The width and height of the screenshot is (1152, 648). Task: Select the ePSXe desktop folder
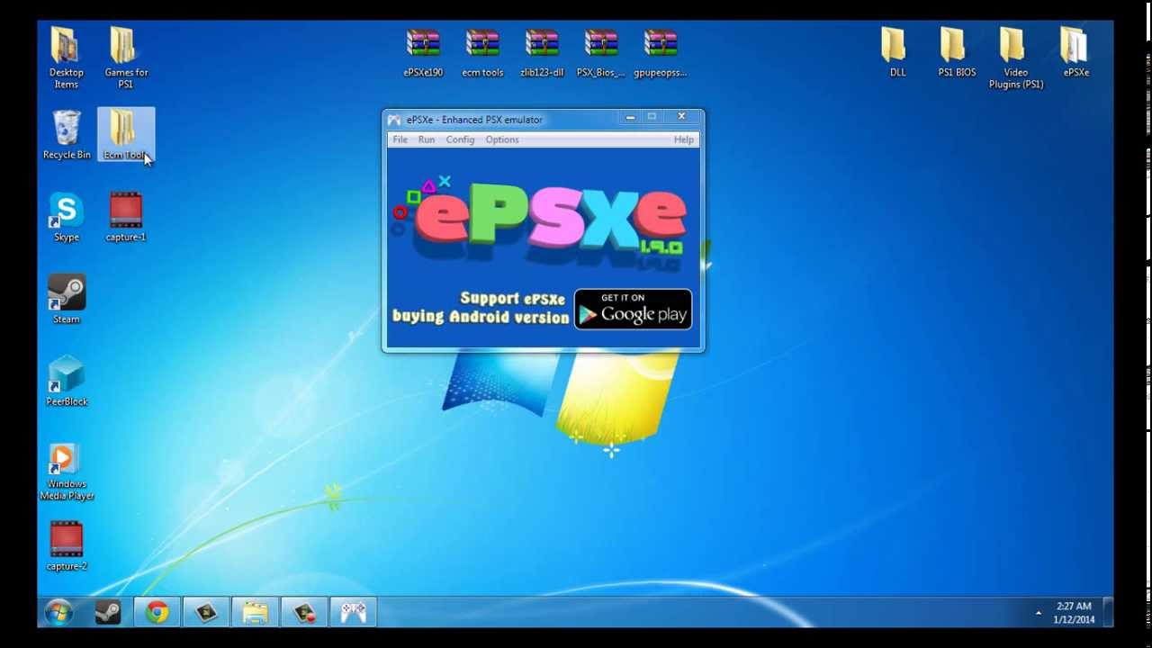point(1075,53)
